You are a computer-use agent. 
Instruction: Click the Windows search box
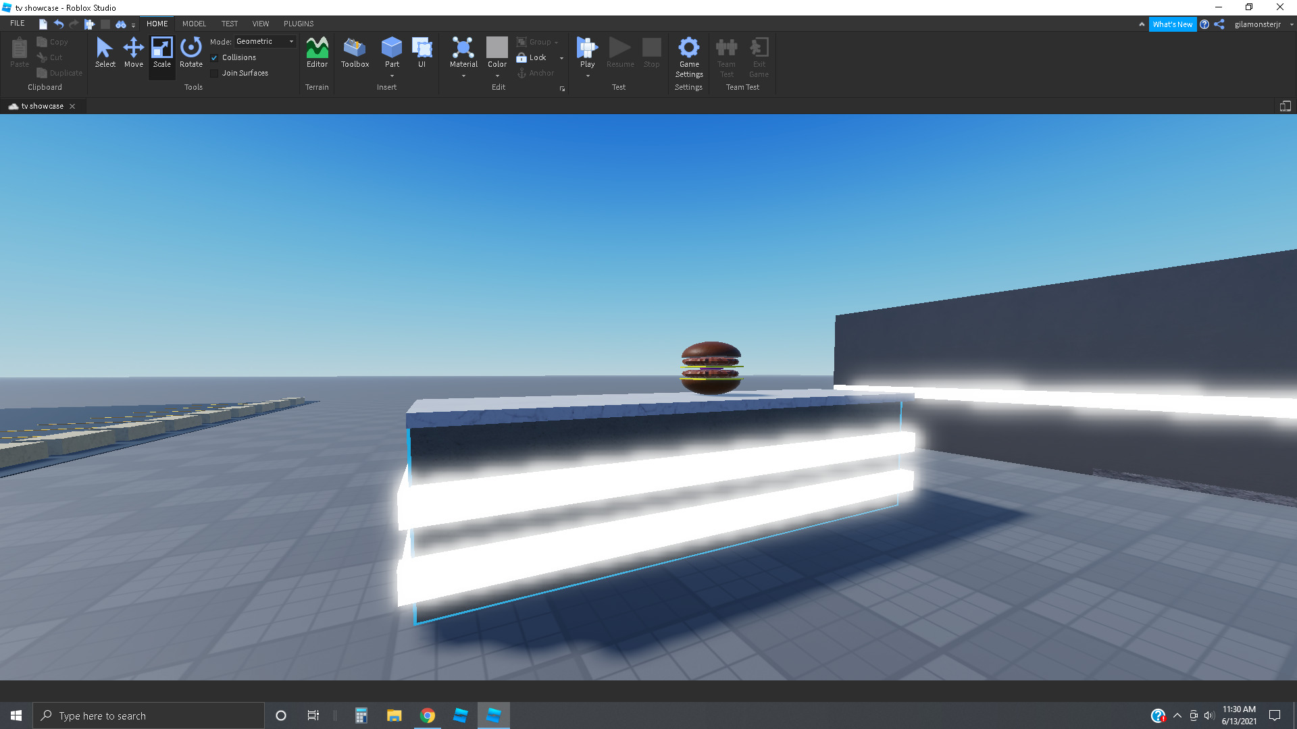(149, 715)
